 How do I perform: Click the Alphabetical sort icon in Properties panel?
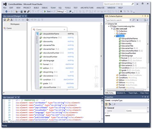tap(110, 104)
